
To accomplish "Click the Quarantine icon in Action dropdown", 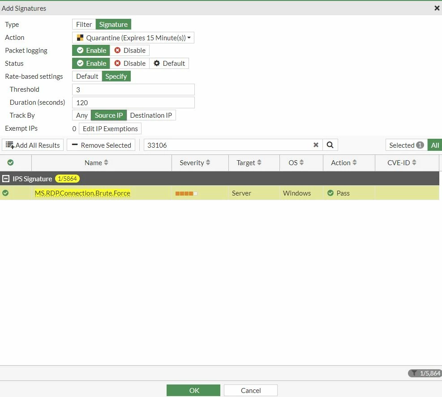I will click(x=80, y=38).
